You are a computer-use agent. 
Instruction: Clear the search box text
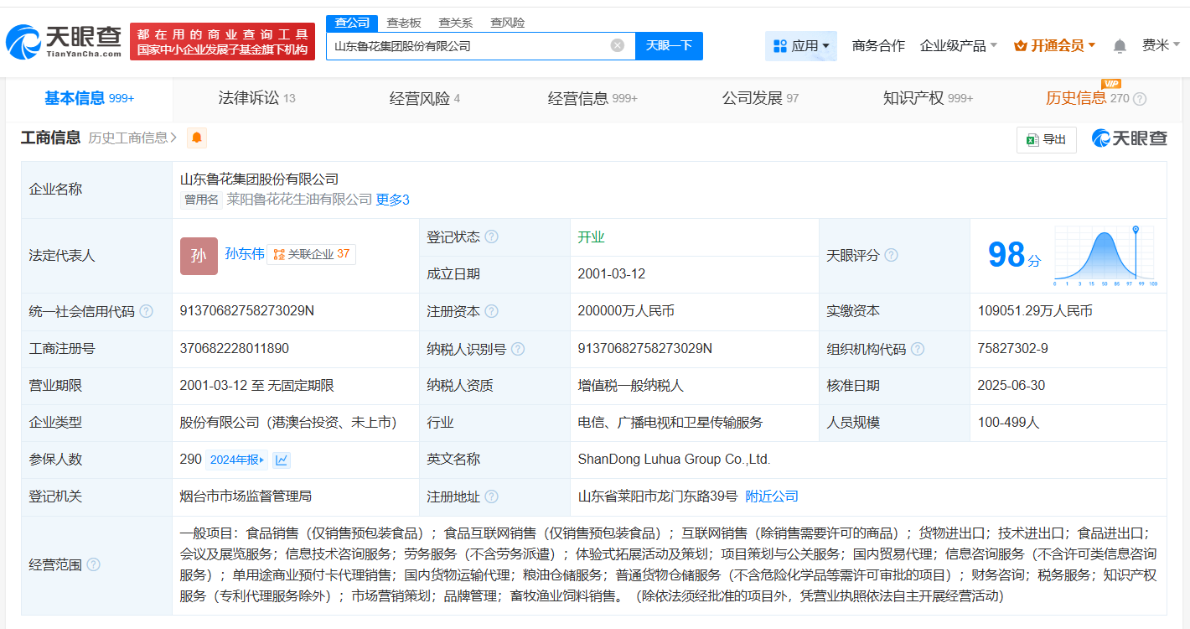pyautogui.click(x=618, y=45)
